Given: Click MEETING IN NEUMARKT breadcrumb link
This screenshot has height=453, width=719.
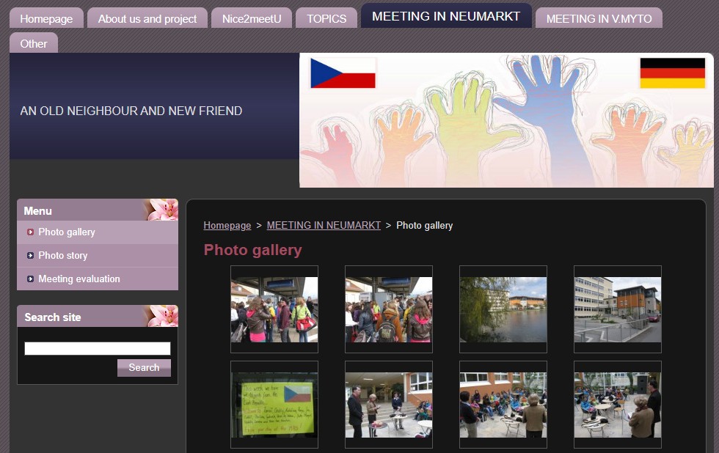Looking at the screenshot, I should [324, 226].
